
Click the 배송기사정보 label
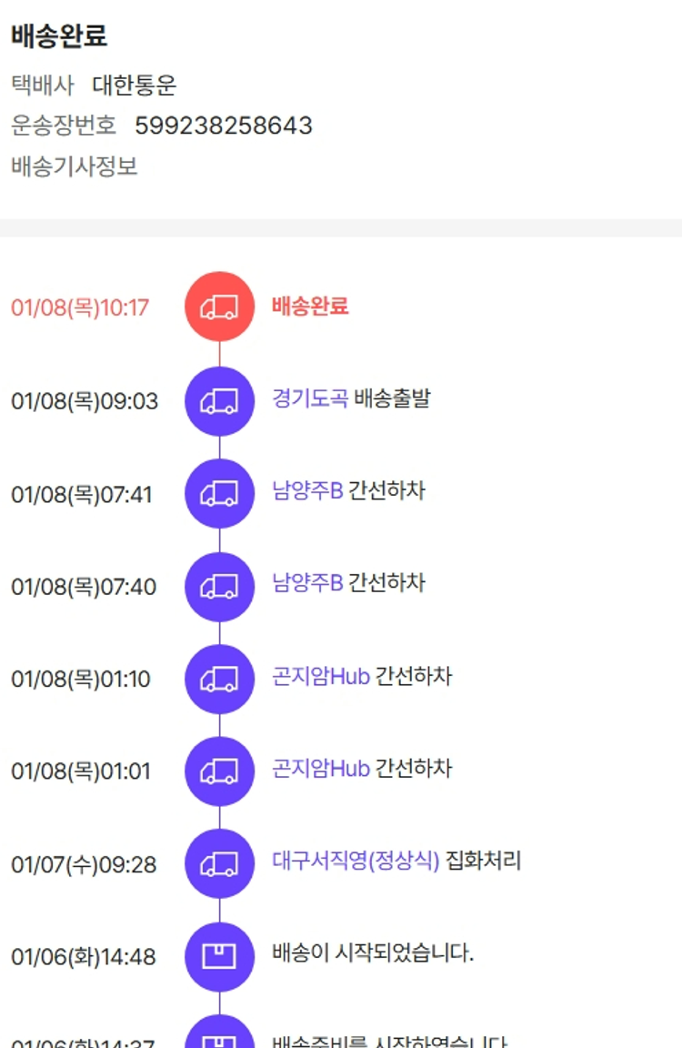pyautogui.click(x=75, y=166)
